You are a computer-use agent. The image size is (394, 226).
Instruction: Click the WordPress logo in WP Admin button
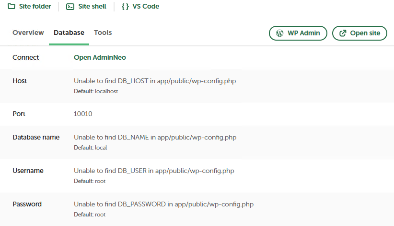[280, 33]
